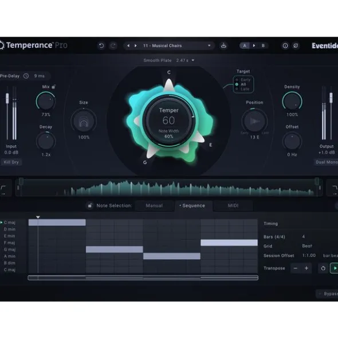The image size is (338, 339).
Task: Click the high-cut filter icon right of spectrum
Action: 335,188
